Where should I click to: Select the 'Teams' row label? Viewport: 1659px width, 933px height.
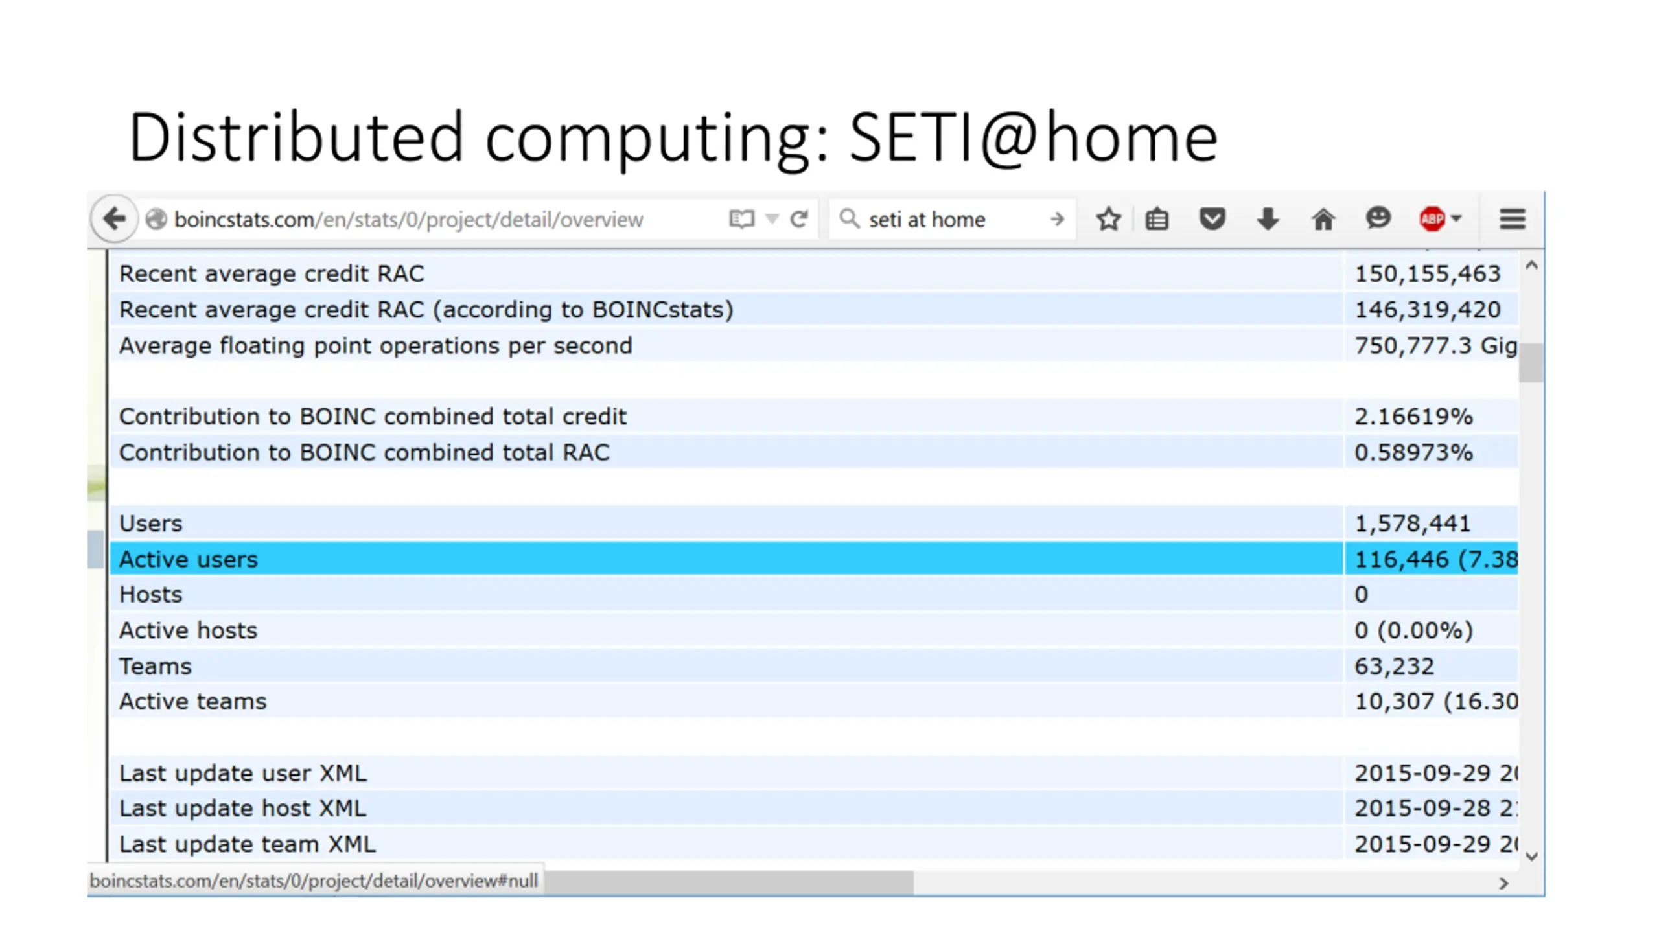(155, 666)
